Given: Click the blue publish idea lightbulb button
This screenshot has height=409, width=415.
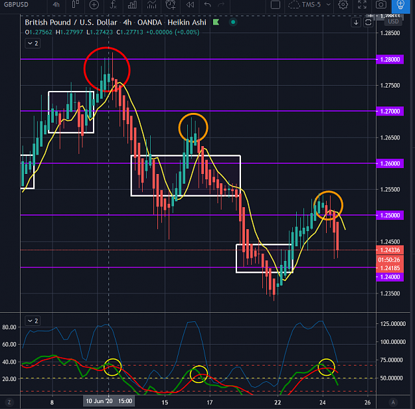Looking at the screenshot, I should pyautogui.click(x=400, y=5).
